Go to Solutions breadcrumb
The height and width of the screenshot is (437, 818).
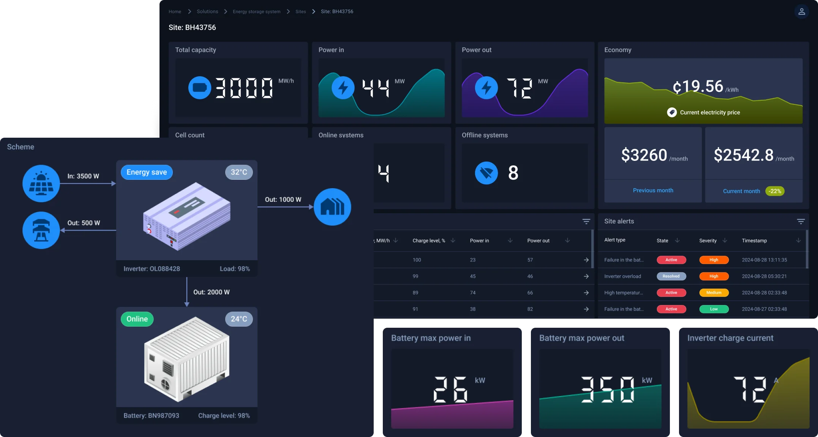pyautogui.click(x=207, y=11)
